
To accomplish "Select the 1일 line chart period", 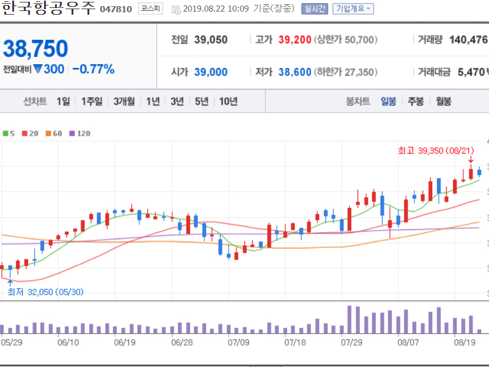I will tap(63, 102).
